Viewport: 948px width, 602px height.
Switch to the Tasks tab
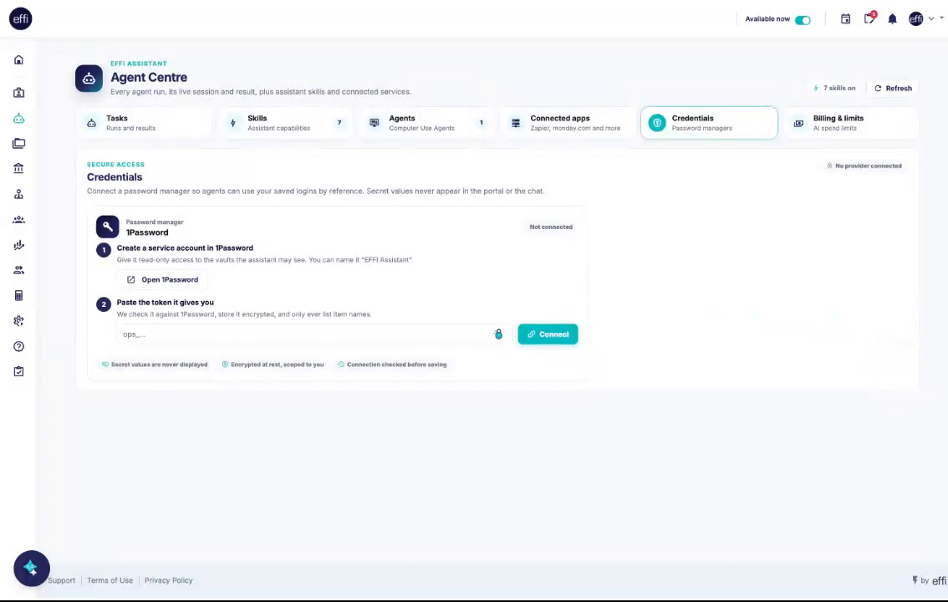click(145, 123)
